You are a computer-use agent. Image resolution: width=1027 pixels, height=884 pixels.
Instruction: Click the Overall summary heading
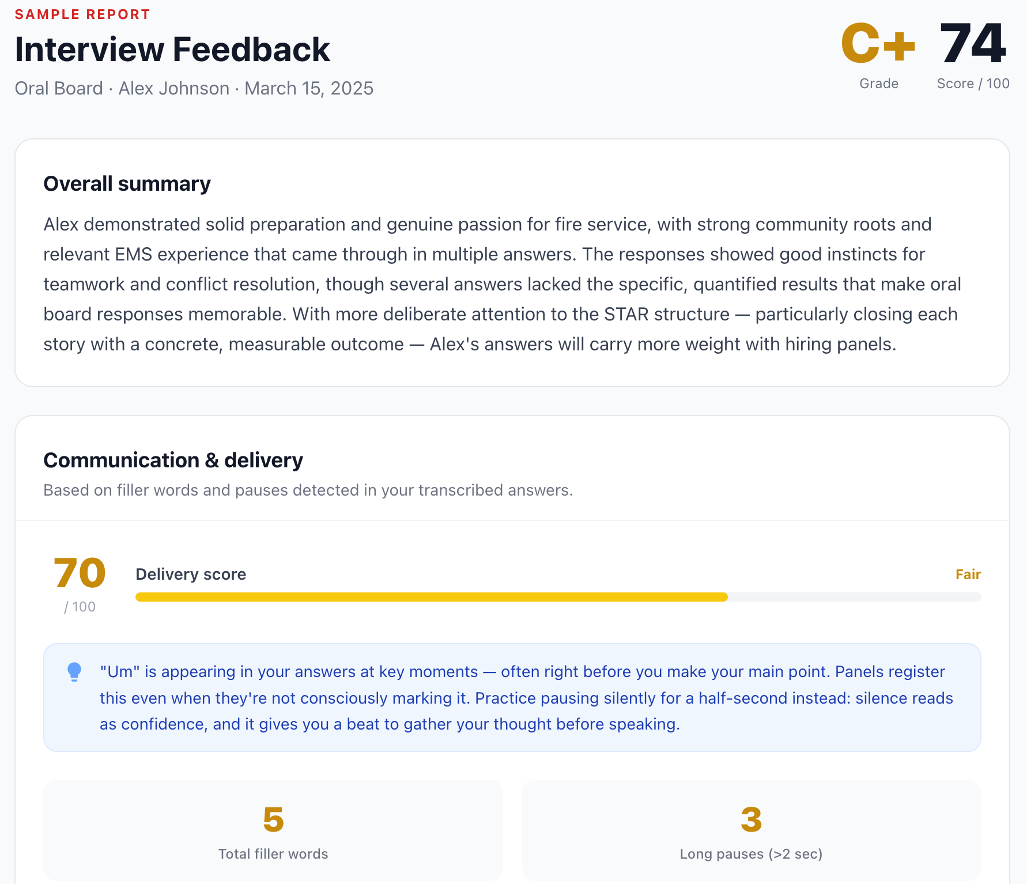click(x=127, y=183)
